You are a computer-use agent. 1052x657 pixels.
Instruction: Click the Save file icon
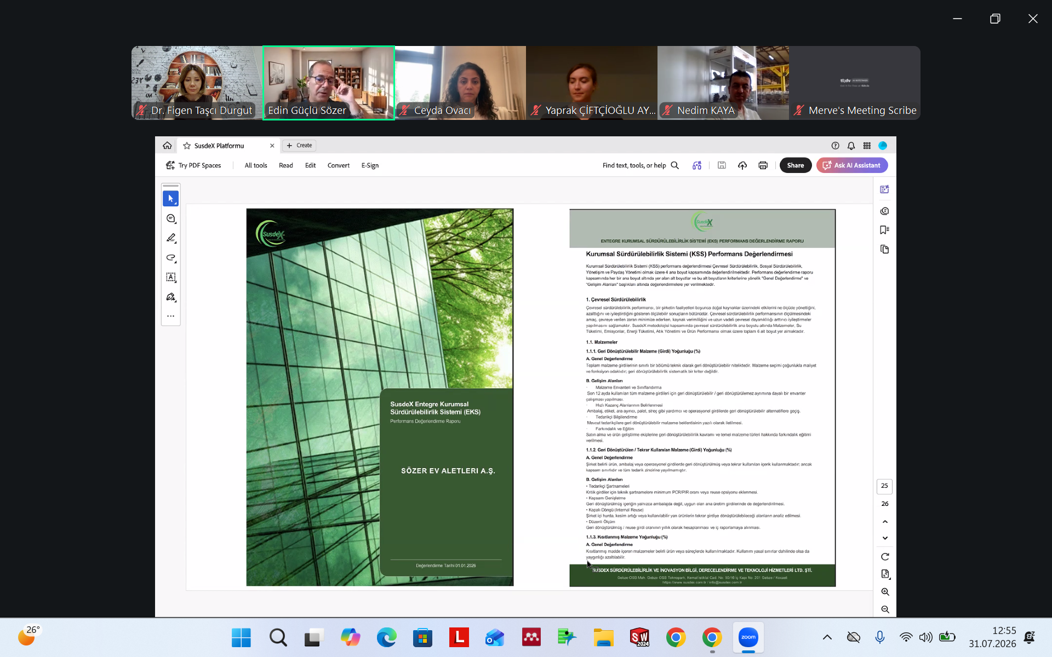click(722, 165)
